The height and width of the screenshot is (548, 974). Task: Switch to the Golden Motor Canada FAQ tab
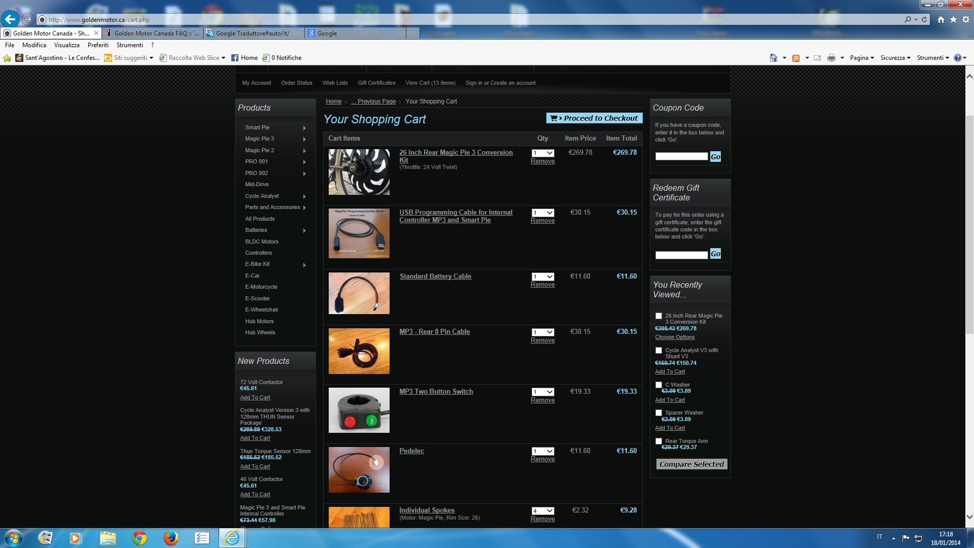[152, 33]
